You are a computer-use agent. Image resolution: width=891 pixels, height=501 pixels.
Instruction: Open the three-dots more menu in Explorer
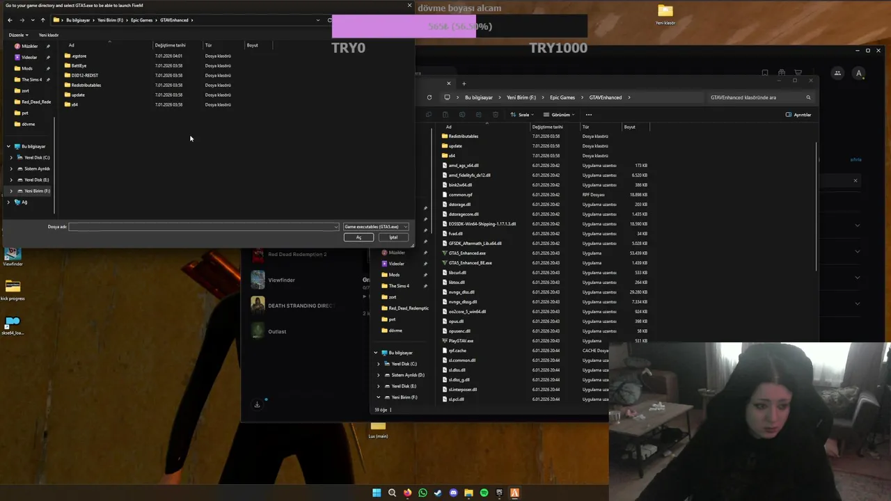tap(589, 115)
